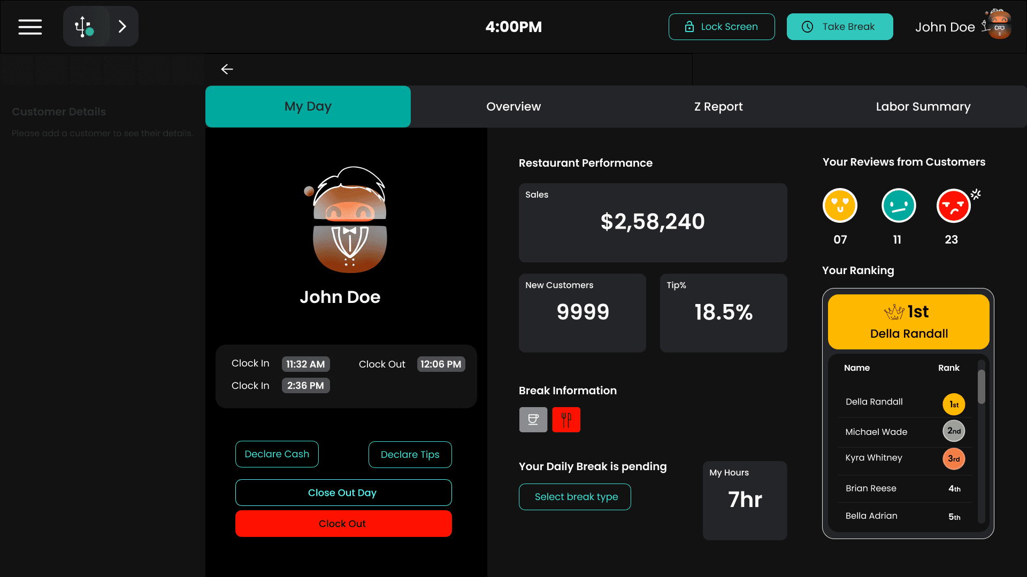The image size is (1027, 577).
Task: Click the neutral teal review emoji
Action: (899, 206)
